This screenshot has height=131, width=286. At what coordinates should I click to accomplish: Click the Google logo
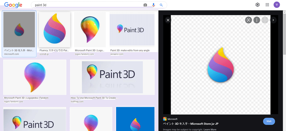coord(13,5)
